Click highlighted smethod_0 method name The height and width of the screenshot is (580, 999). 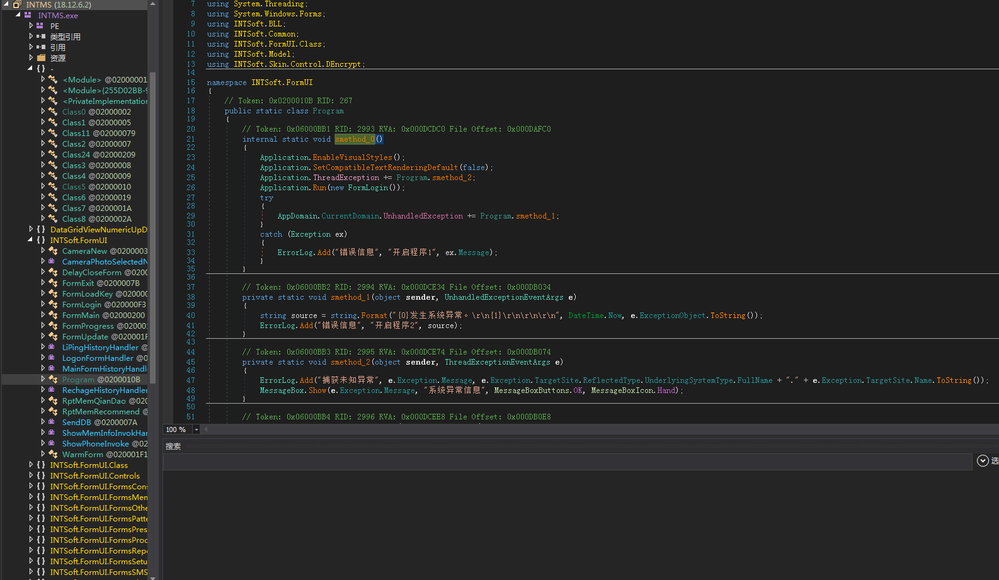355,139
